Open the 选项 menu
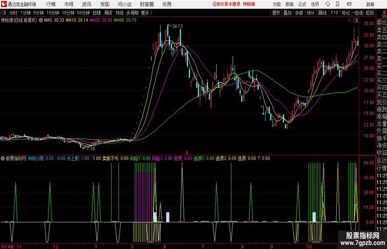The image size is (387, 249). tap(315, 4)
